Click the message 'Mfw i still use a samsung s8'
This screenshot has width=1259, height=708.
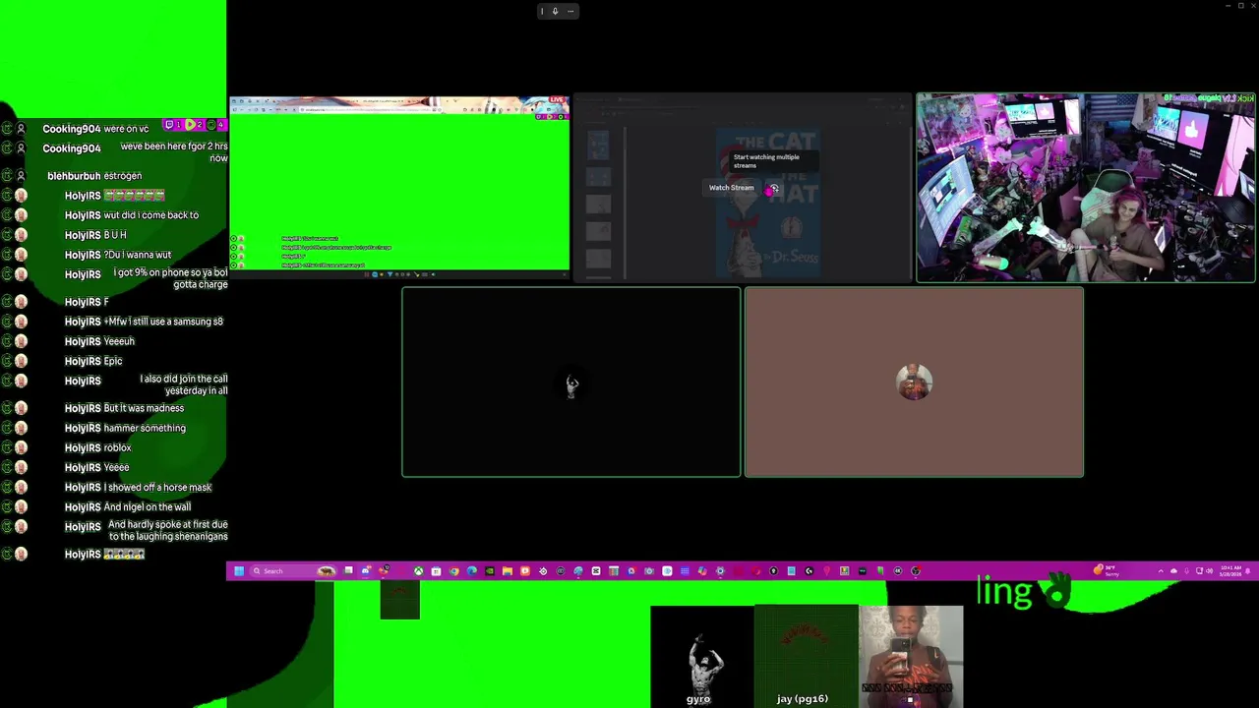(x=163, y=322)
